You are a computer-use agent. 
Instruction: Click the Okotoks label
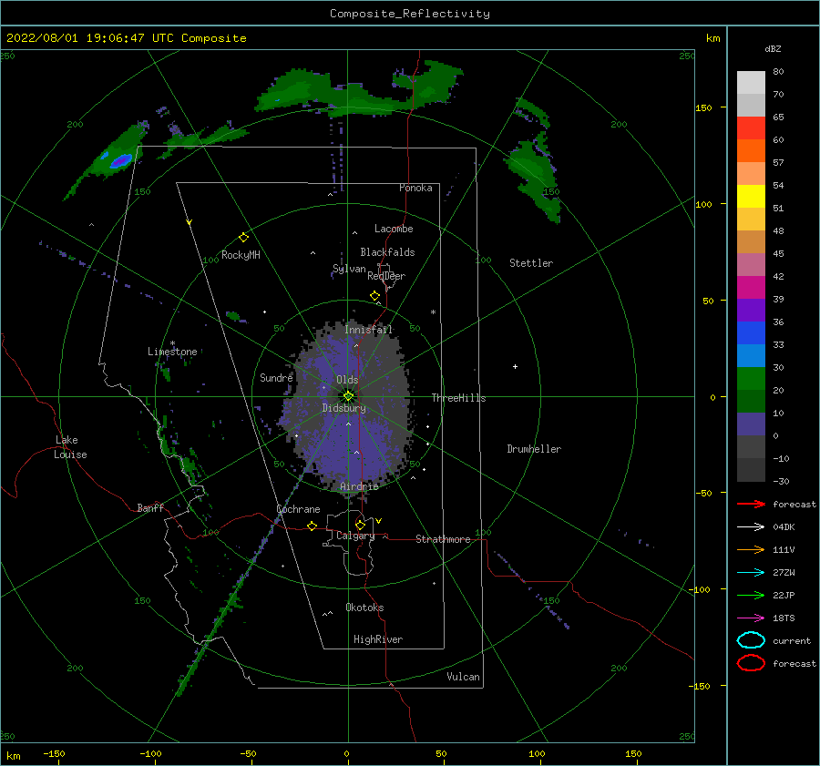pos(364,608)
